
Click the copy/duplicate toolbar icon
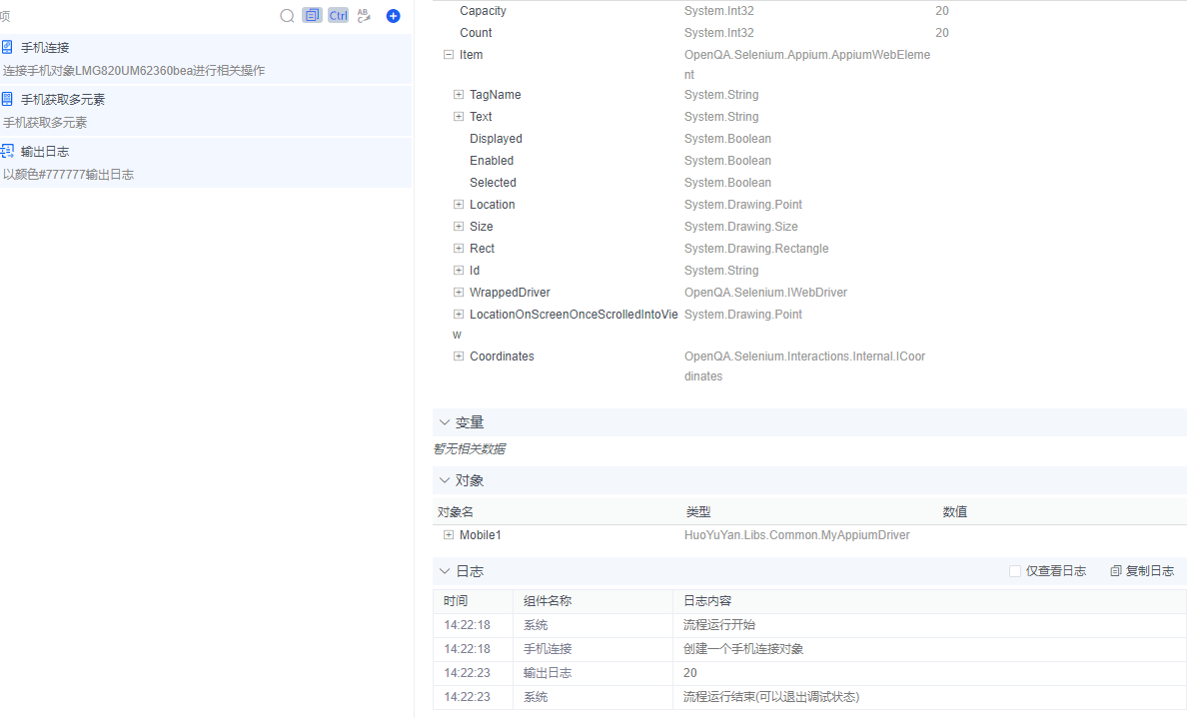point(312,15)
